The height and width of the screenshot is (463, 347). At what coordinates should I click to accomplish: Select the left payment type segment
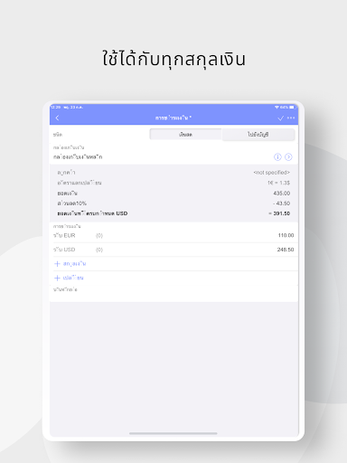pos(185,135)
